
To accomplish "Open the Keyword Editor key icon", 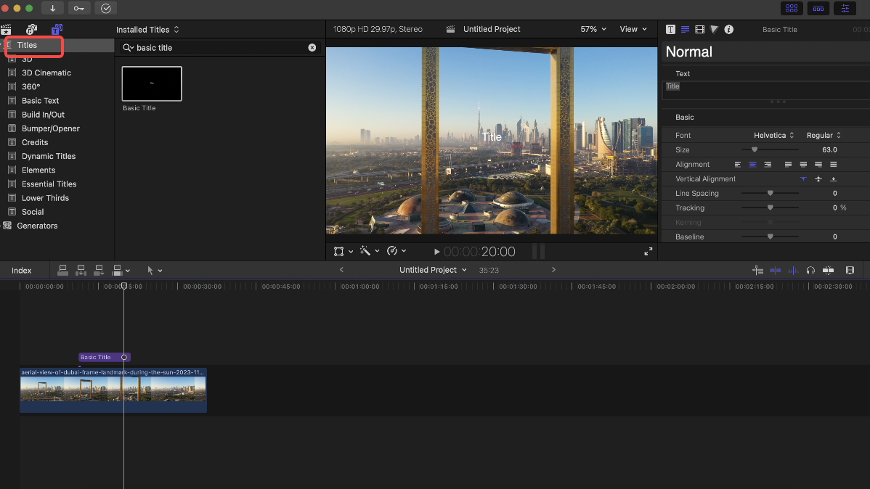I will click(x=79, y=8).
